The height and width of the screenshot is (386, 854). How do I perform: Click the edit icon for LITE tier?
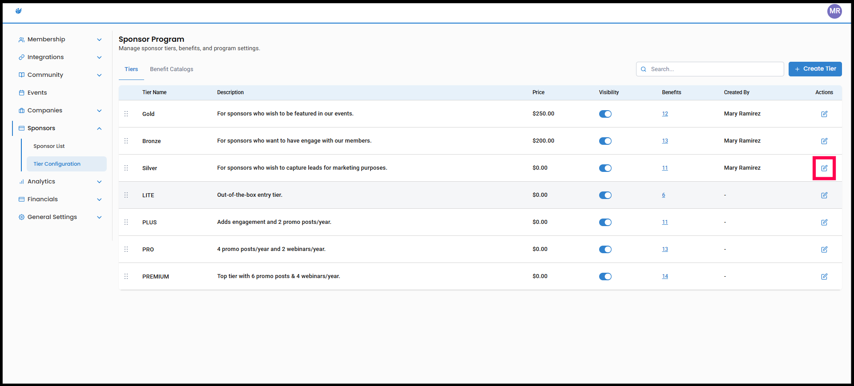824,195
